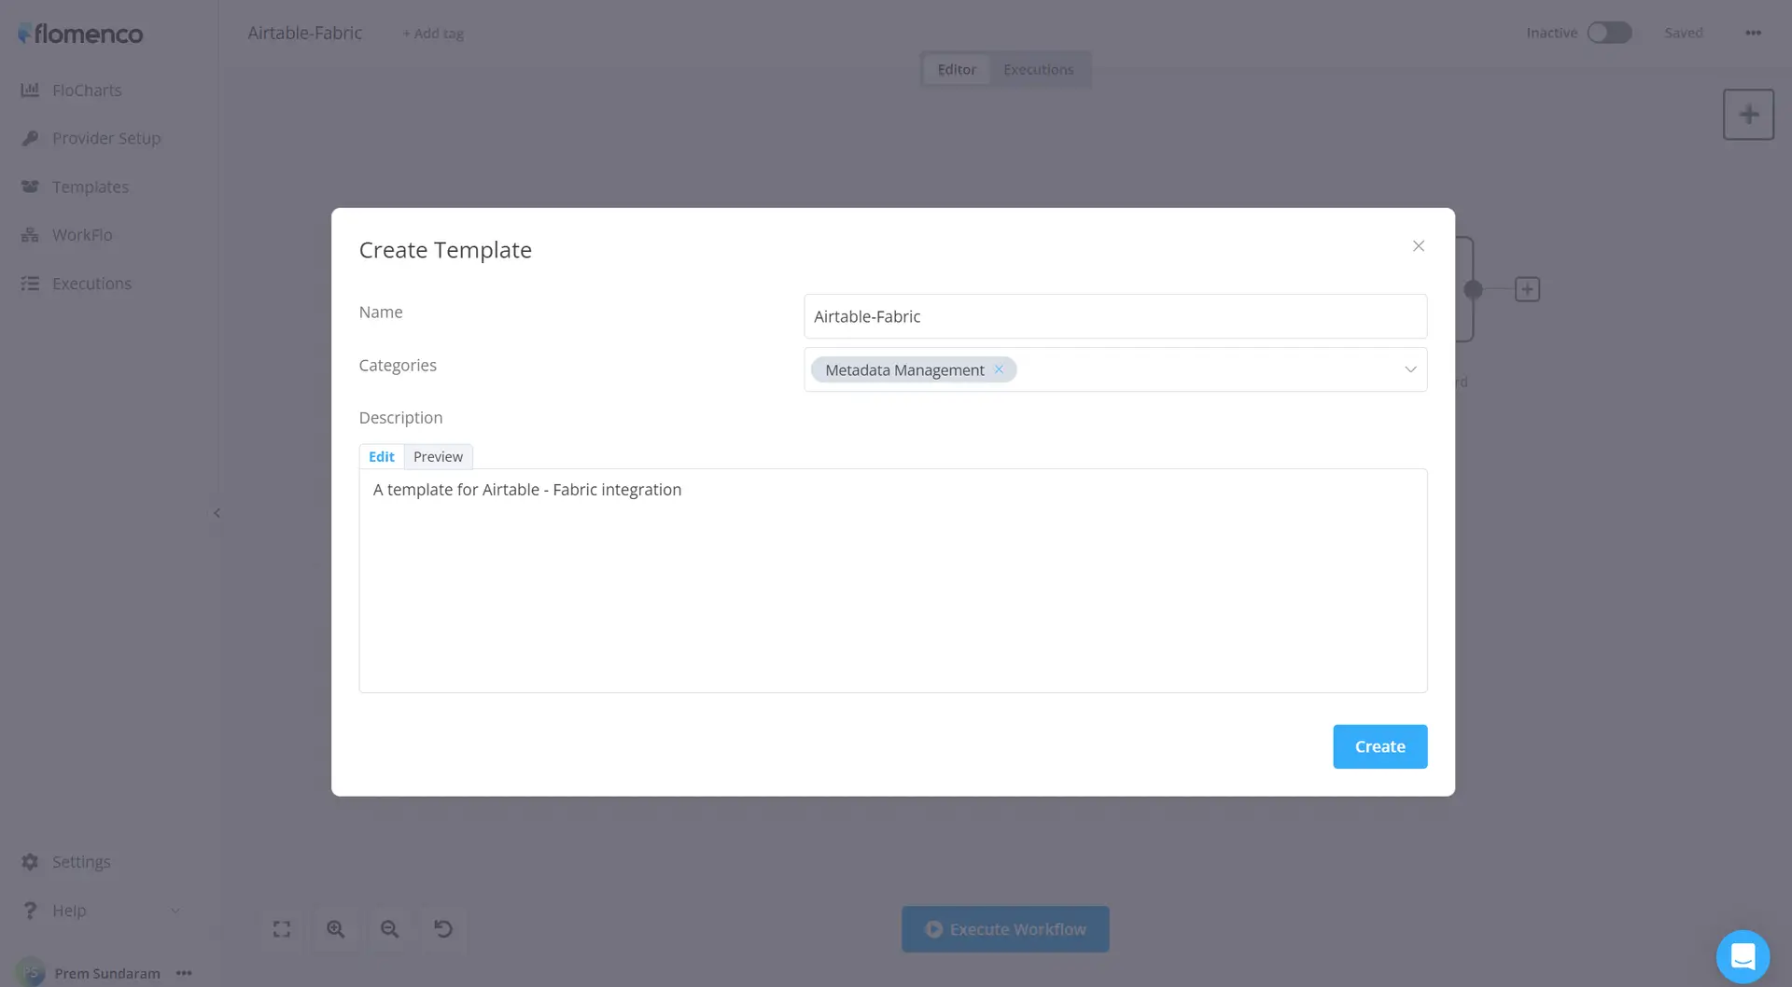
Task: Click into the template Name field
Action: pos(1115,316)
